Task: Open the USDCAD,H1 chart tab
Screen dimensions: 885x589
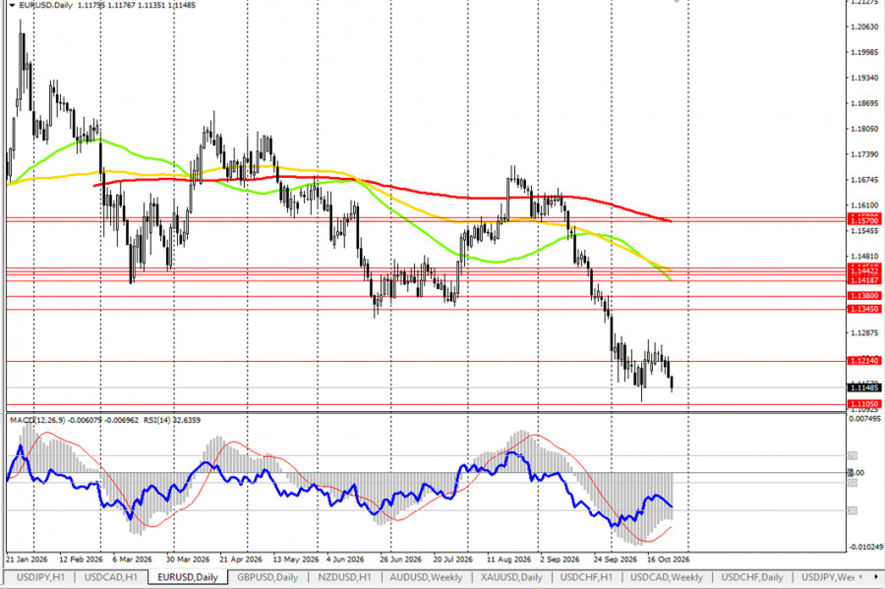Action: point(110,577)
